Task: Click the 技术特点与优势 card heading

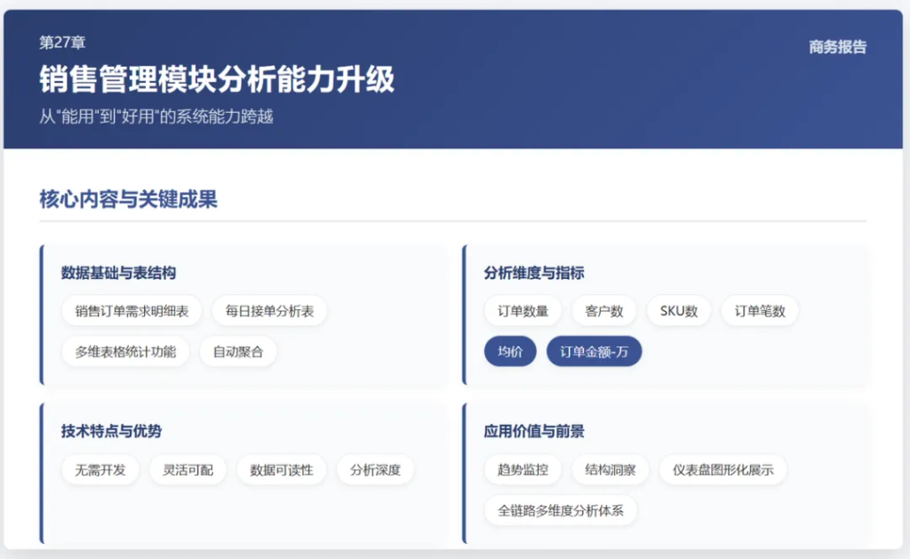Action: coord(111,431)
